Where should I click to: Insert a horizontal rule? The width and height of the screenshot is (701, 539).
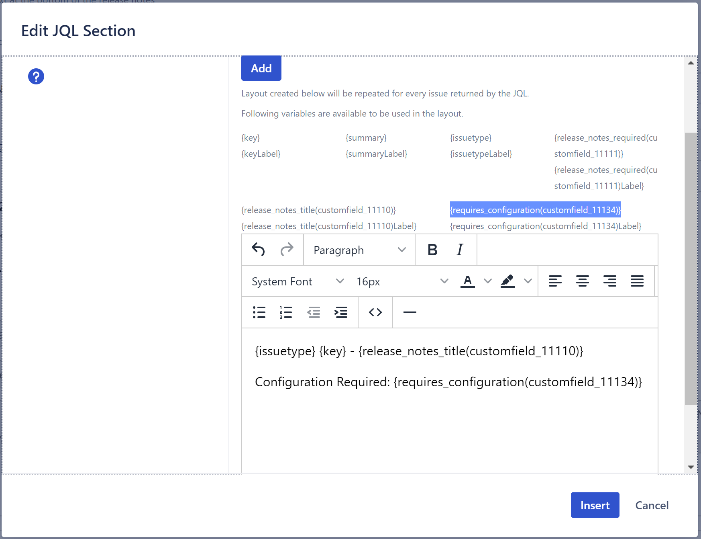(x=409, y=312)
